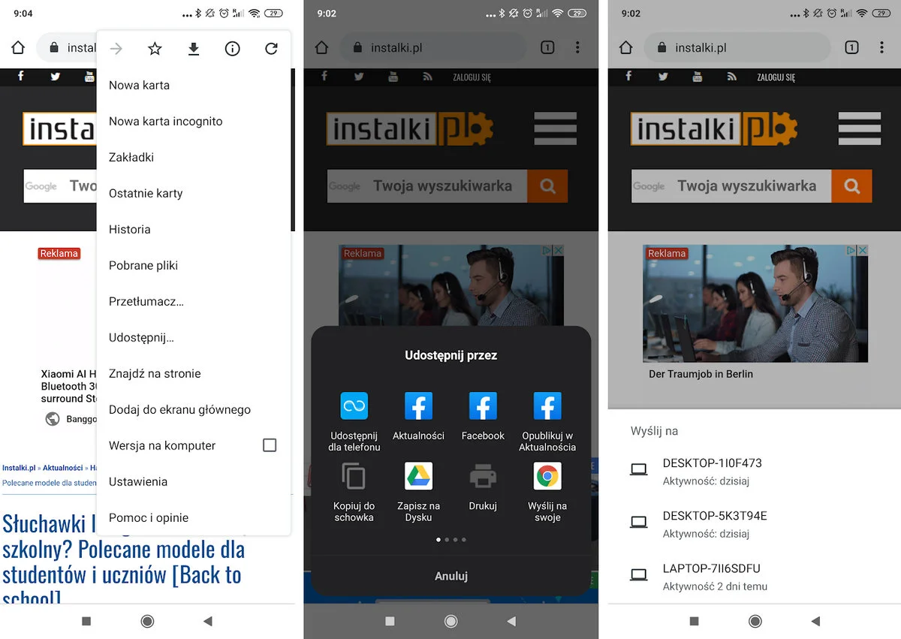
Task: Click the download page arrow icon
Action: [x=194, y=49]
